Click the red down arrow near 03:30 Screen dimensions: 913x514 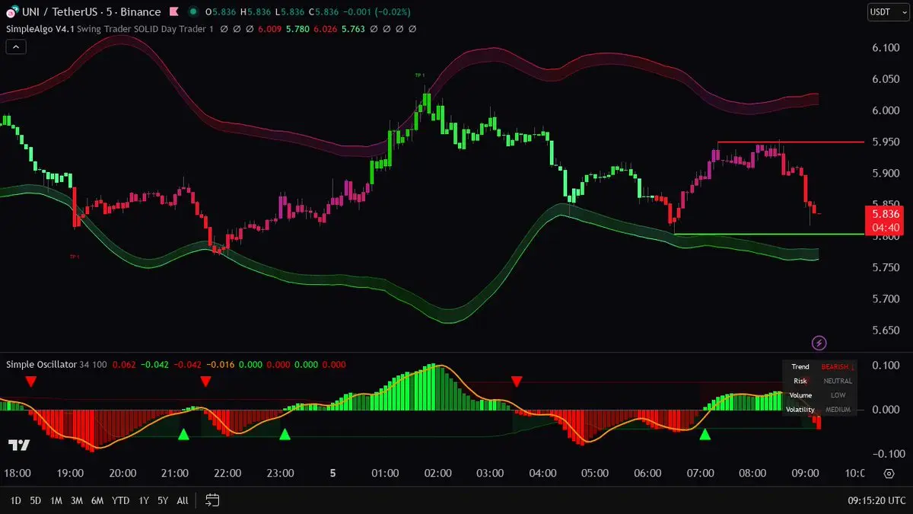[517, 381]
